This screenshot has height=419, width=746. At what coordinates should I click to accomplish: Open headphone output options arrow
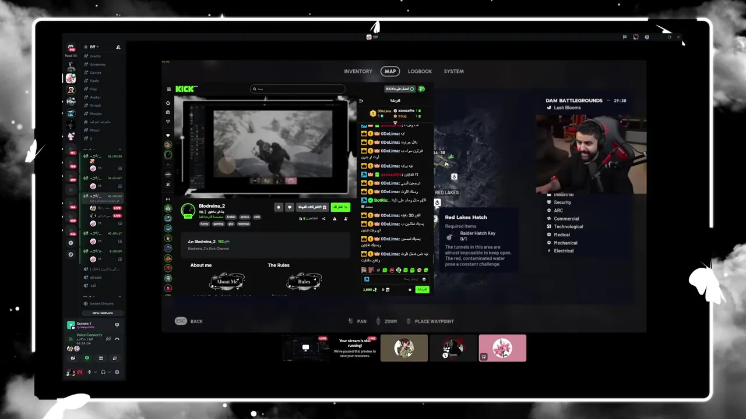(x=110, y=372)
